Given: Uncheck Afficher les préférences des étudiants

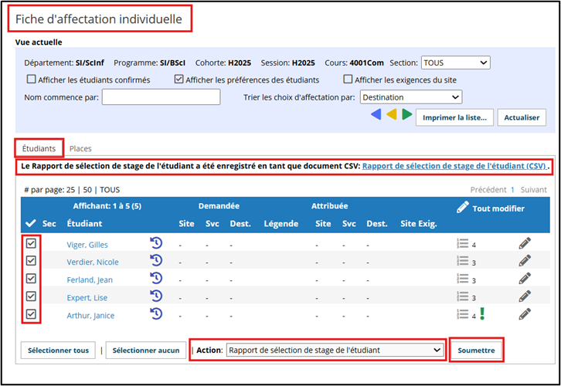Looking at the screenshot, I should point(179,79).
